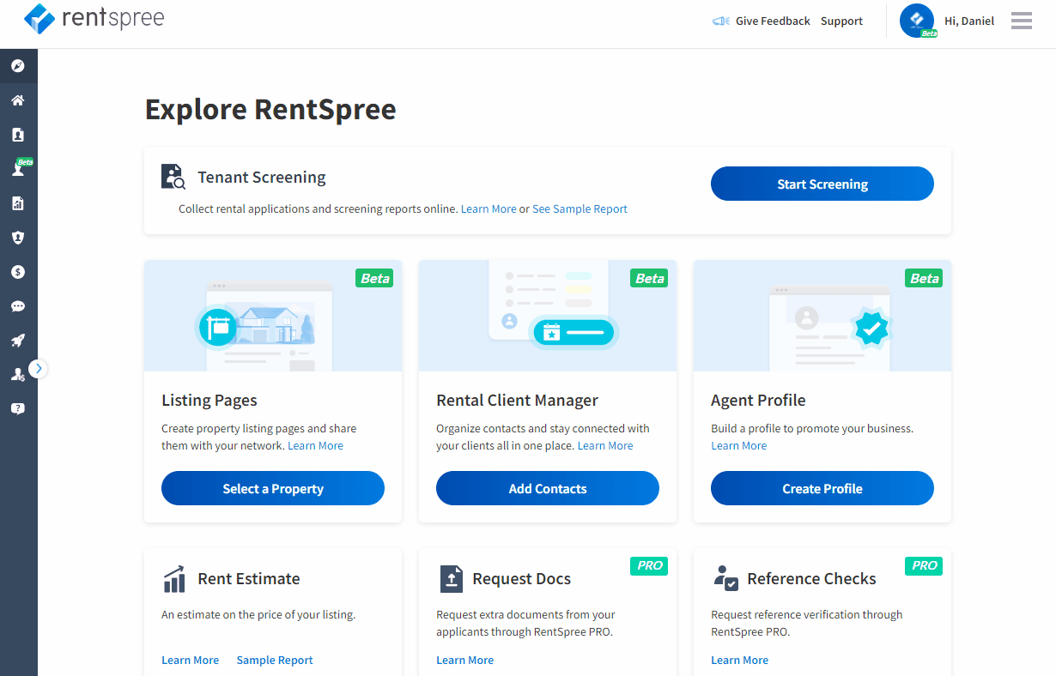This screenshot has width=1056, height=676.
Task: Open the chat bubble sidebar icon
Action: pos(18,306)
